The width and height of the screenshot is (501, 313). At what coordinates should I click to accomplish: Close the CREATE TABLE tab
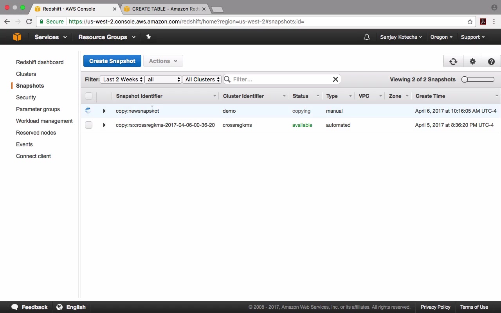point(204,9)
